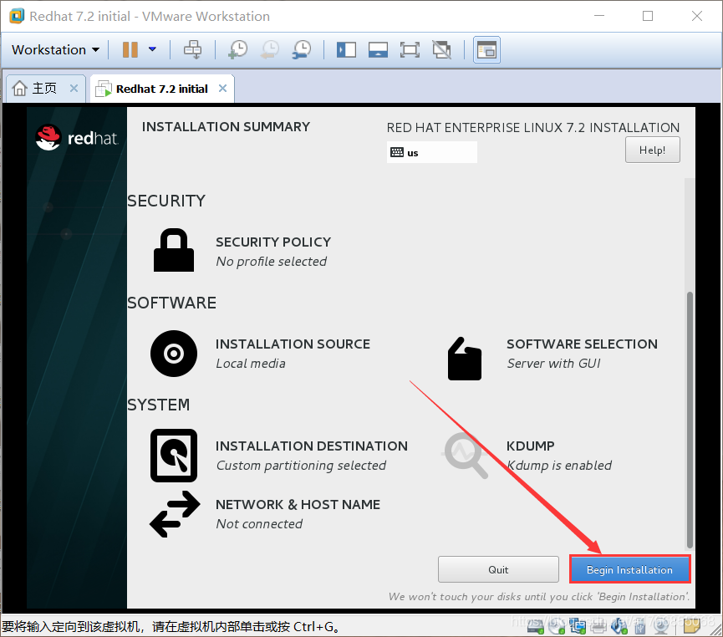Open the installer Help
The height and width of the screenshot is (637, 723).
pos(653,150)
